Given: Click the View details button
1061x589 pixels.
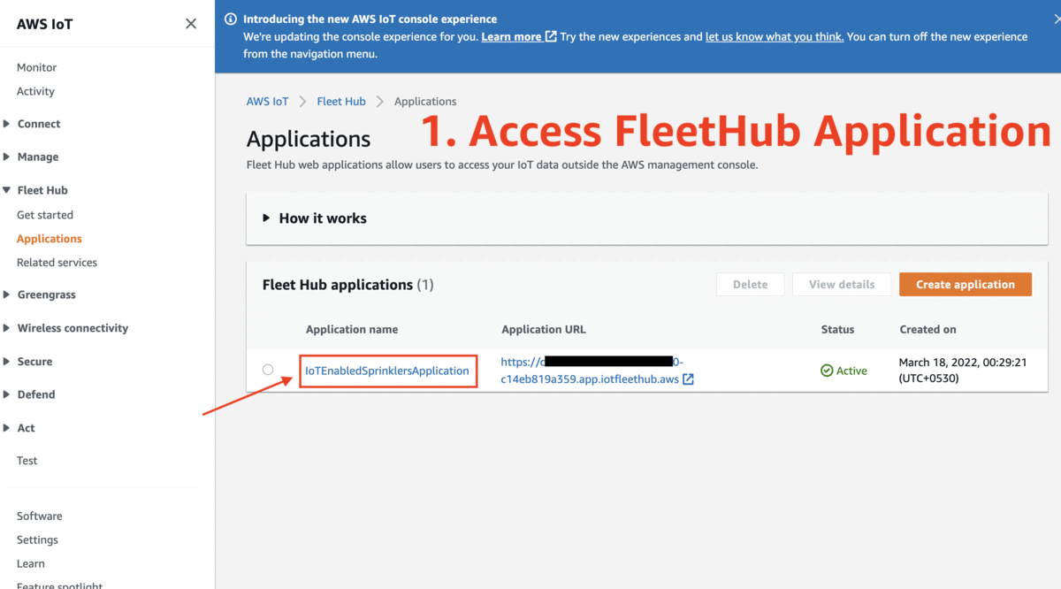Looking at the screenshot, I should pos(842,285).
